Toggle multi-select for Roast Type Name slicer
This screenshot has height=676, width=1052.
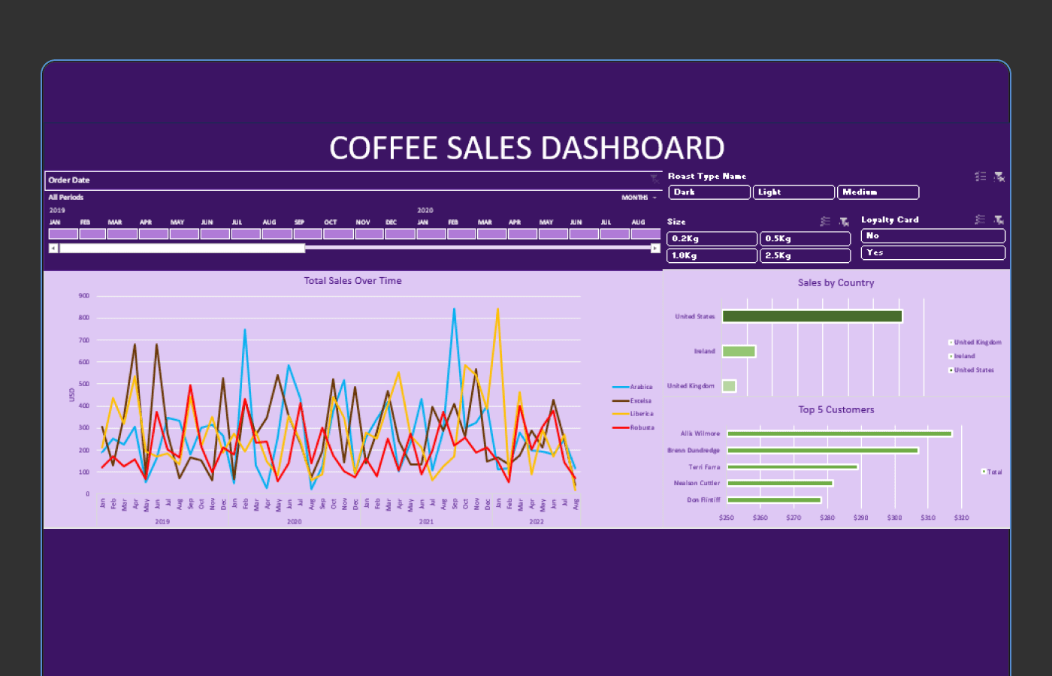[x=981, y=177]
